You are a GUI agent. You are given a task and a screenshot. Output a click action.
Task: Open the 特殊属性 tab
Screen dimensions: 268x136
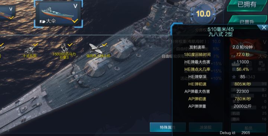(x=167, y=127)
